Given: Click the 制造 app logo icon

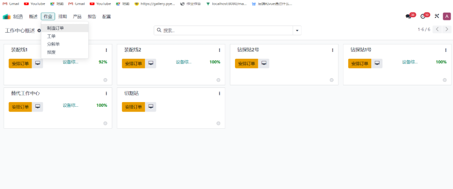Looking at the screenshot, I should coord(7,17).
